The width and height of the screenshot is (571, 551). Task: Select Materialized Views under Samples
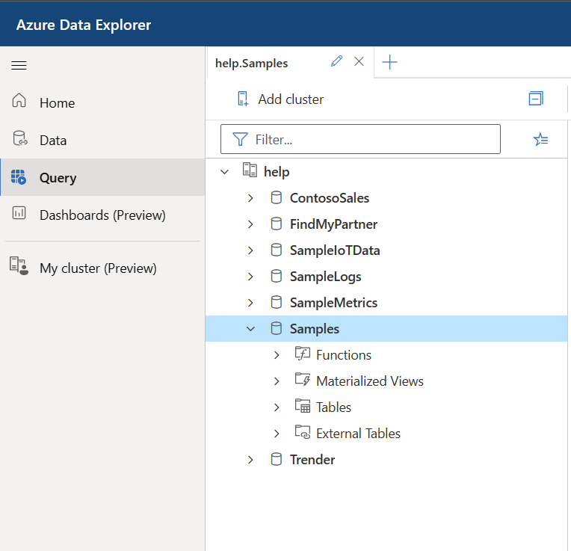coord(370,381)
